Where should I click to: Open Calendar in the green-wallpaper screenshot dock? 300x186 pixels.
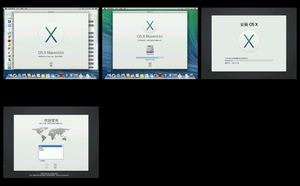(x=132, y=76)
